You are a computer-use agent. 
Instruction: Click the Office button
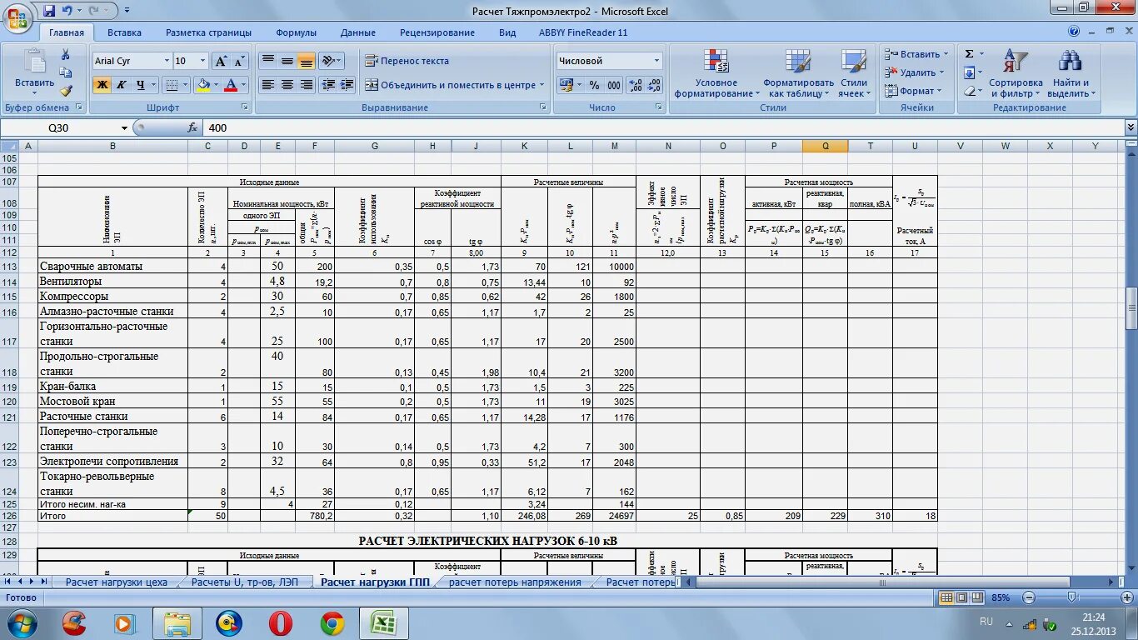[x=18, y=18]
